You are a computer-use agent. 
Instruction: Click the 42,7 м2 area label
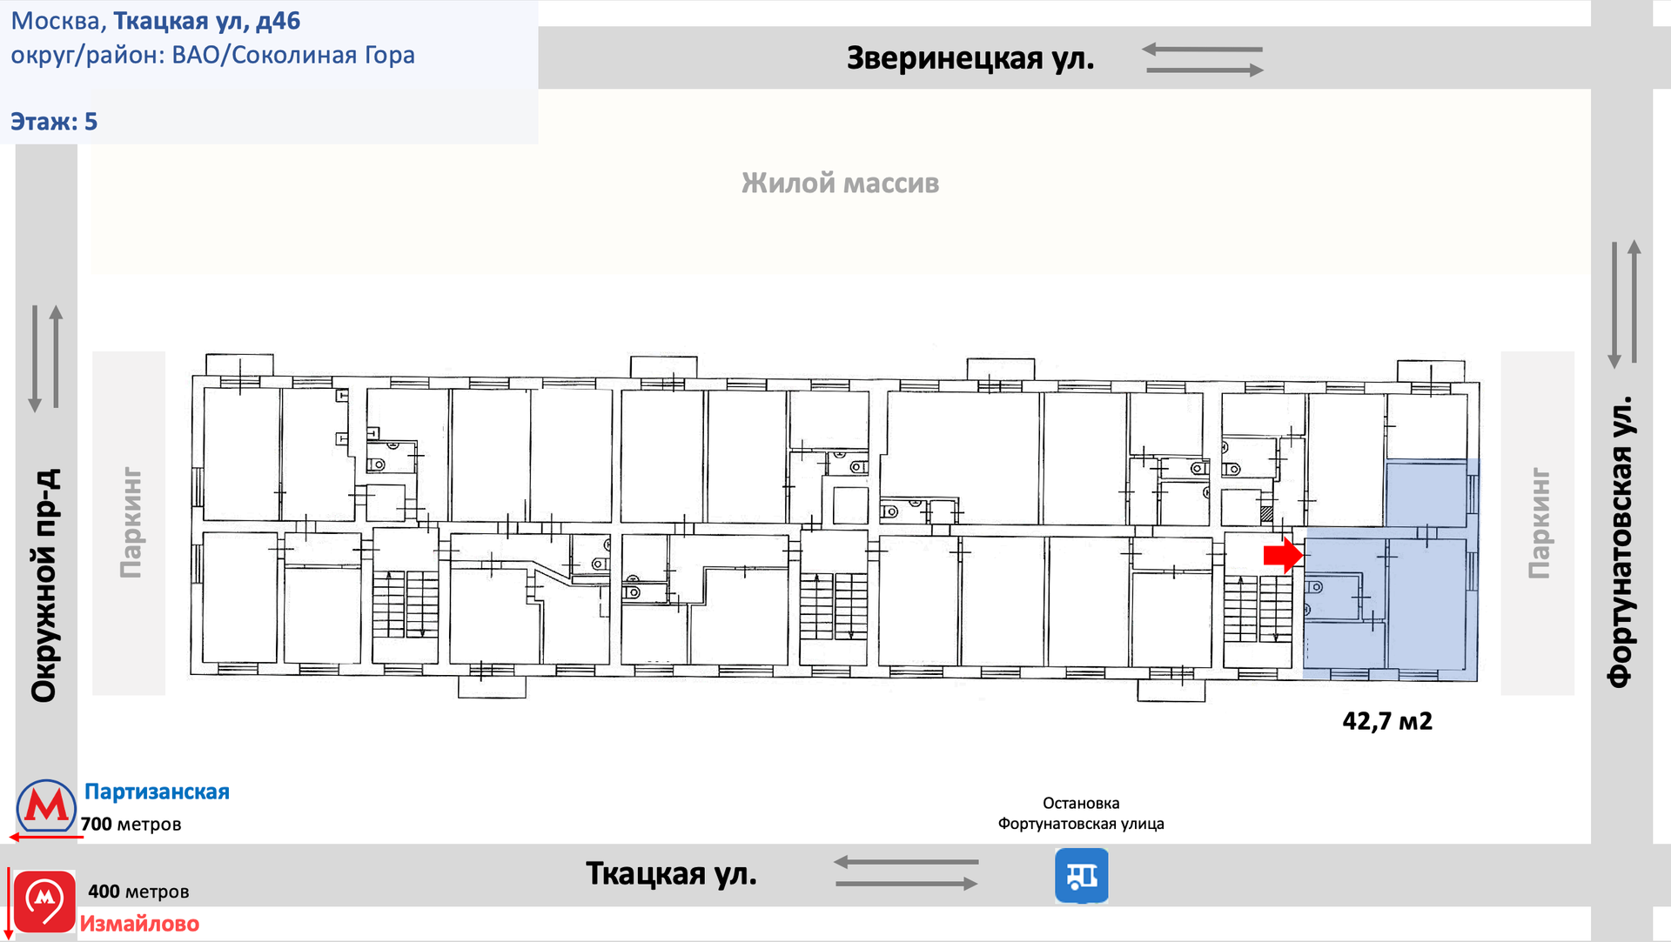point(1387,721)
